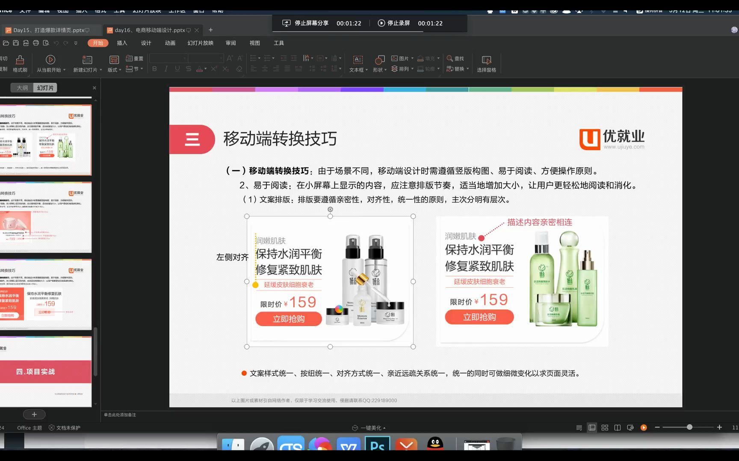The height and width of the screenshot is (461, 739).
Task: Expand the One-click Beautify (一键美化) menu
Action: pos(369,428)
